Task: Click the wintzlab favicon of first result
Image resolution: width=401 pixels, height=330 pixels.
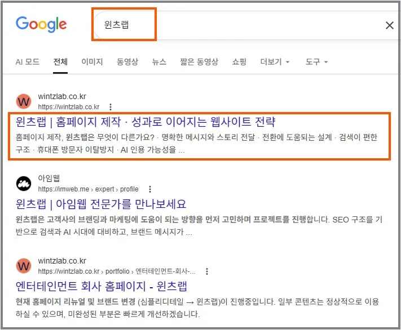Action: click(24, 101)
